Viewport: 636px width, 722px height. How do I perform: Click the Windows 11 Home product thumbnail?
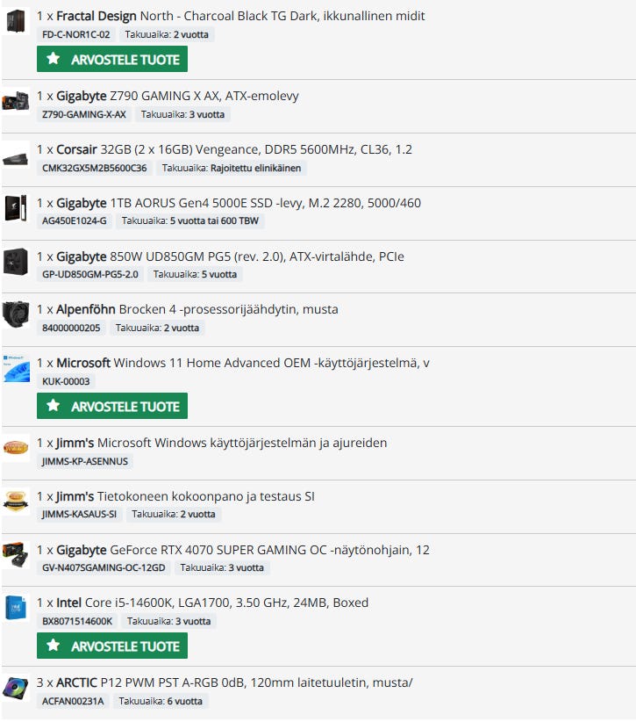coord(16,368)
